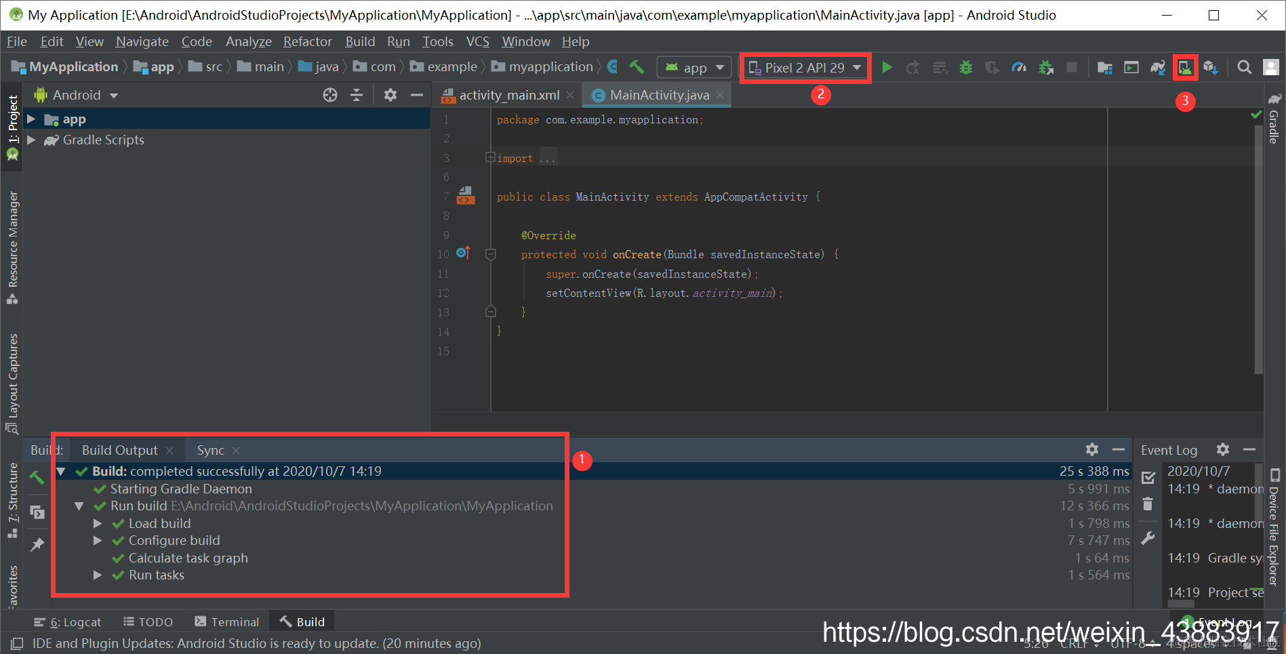Open the File menu
The width and height of the screenshot is (1286, 654).
(x=17, y=41)
